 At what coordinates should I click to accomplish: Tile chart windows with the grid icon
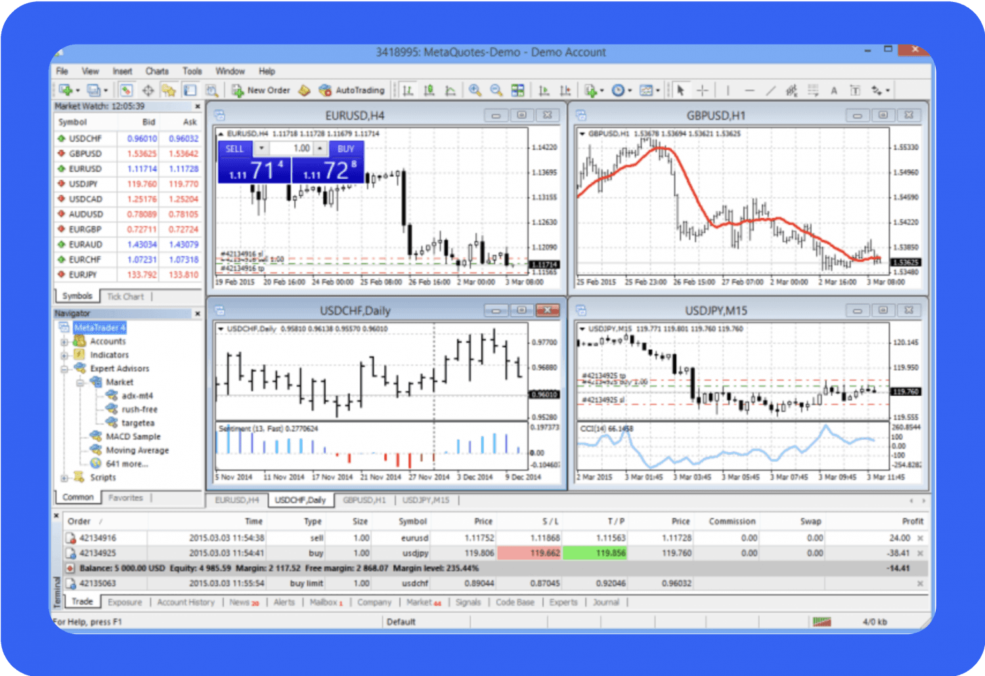tap(518, 90)
